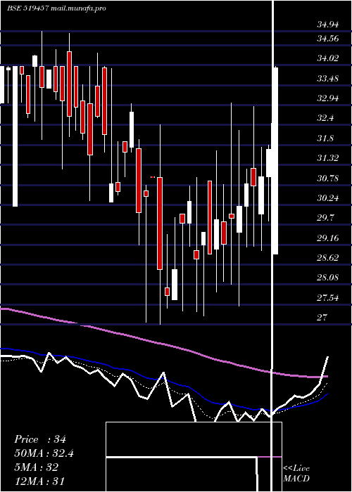Image resolution: width=352 pixels, height=492 pixels.
Task: Click the 30.78 price axis label
Action: (328, 179)
